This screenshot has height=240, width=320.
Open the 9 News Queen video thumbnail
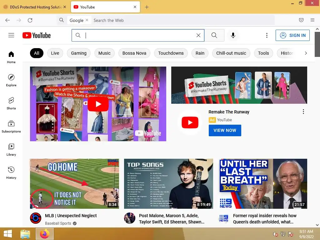tap(263, 184)
